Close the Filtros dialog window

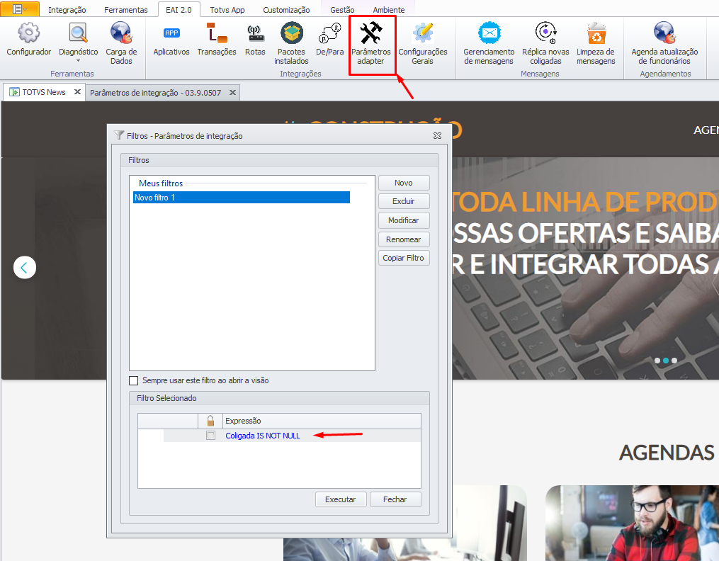438,136
